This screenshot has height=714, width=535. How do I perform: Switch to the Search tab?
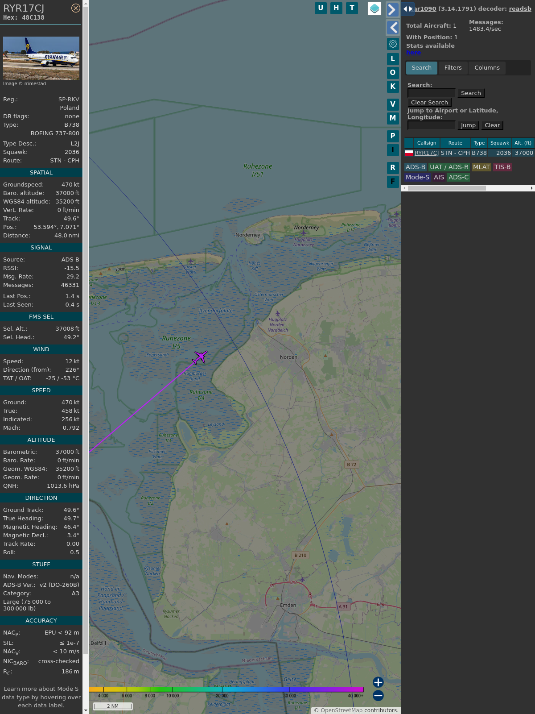422,68
